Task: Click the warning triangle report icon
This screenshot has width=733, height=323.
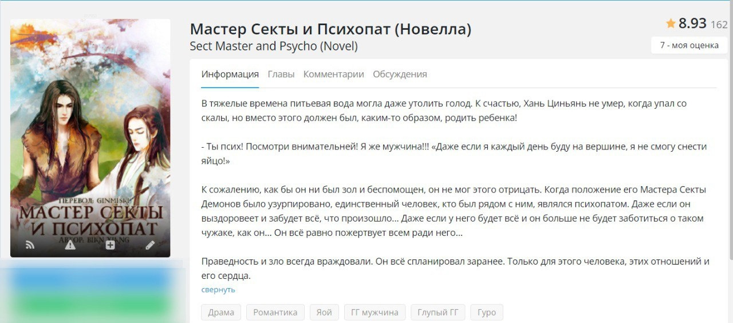Action: [x=70, y=245]
